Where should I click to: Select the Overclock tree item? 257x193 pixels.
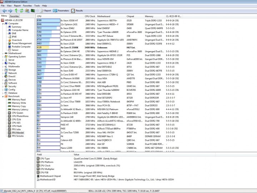coord(17,40)
